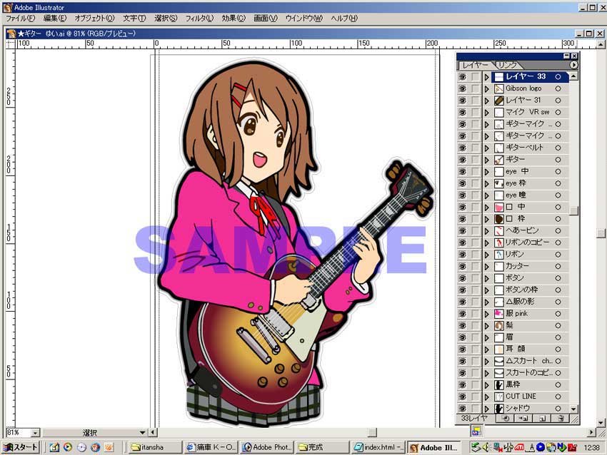Viewport: 607px width, 455px height.
Task: Click the document window Illustrator icon in title bar
Action: click(x=11, y=34)
